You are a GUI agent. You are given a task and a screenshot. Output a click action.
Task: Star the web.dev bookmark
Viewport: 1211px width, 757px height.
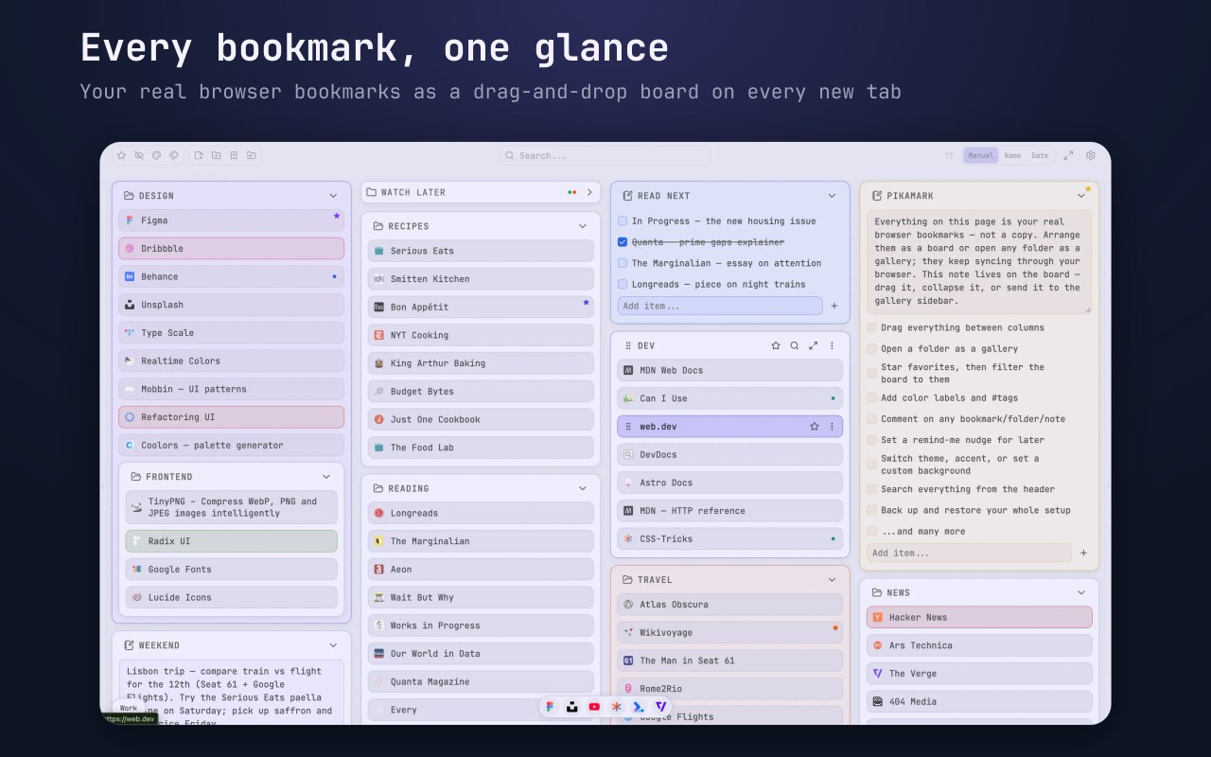[x=814, y=427]
